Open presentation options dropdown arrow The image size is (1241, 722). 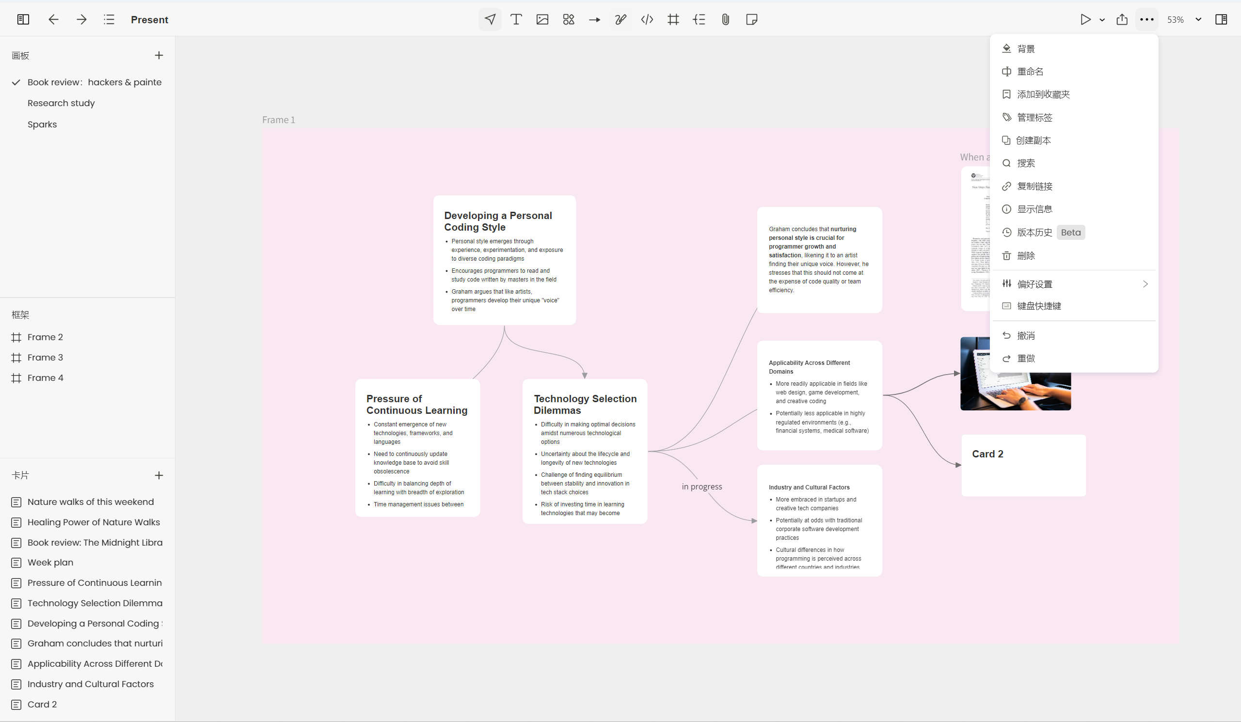click(x=1102, y=20)
